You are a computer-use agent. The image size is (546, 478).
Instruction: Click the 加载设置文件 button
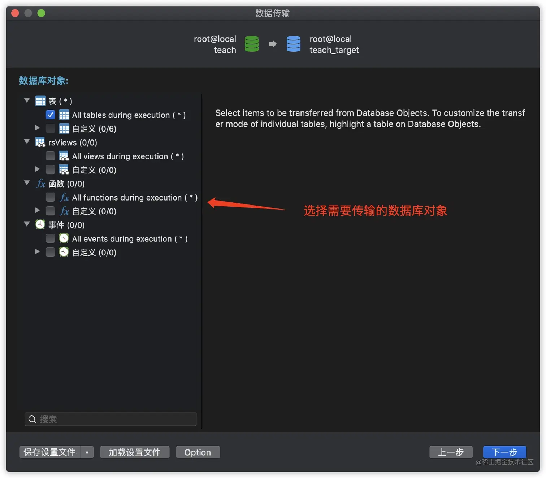coord(135,452)
